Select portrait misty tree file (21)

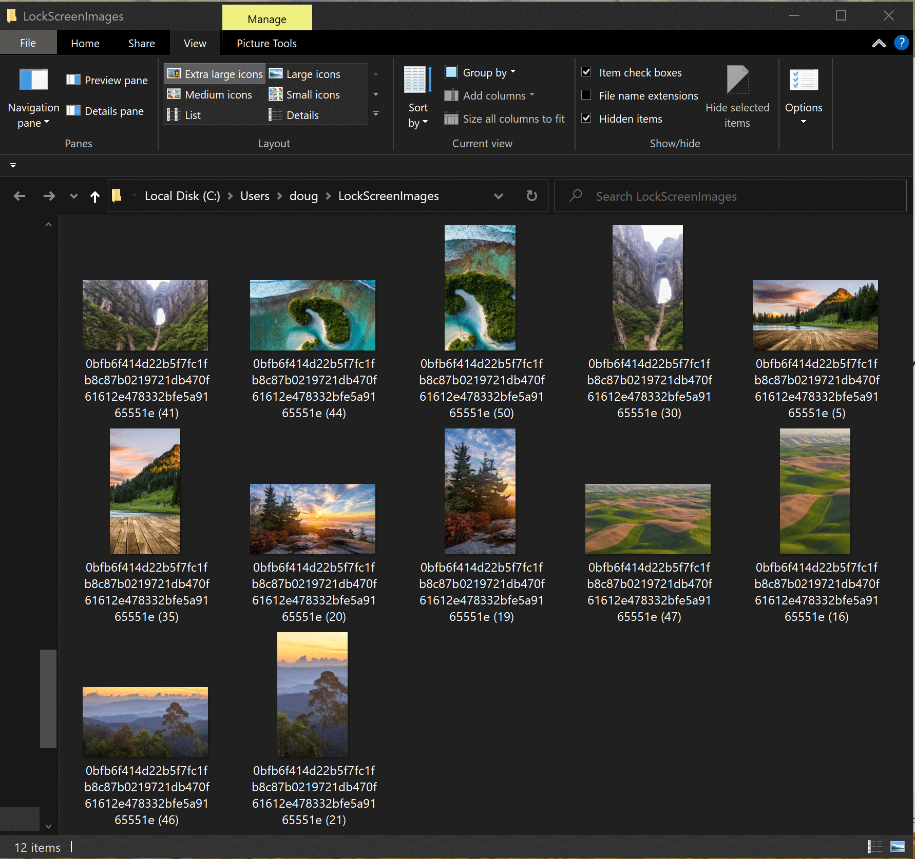click(313, 695)
